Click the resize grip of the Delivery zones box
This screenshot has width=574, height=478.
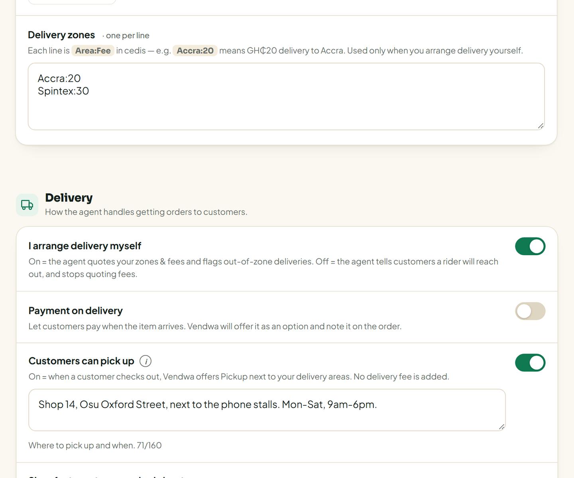click(x=541, y=126)
